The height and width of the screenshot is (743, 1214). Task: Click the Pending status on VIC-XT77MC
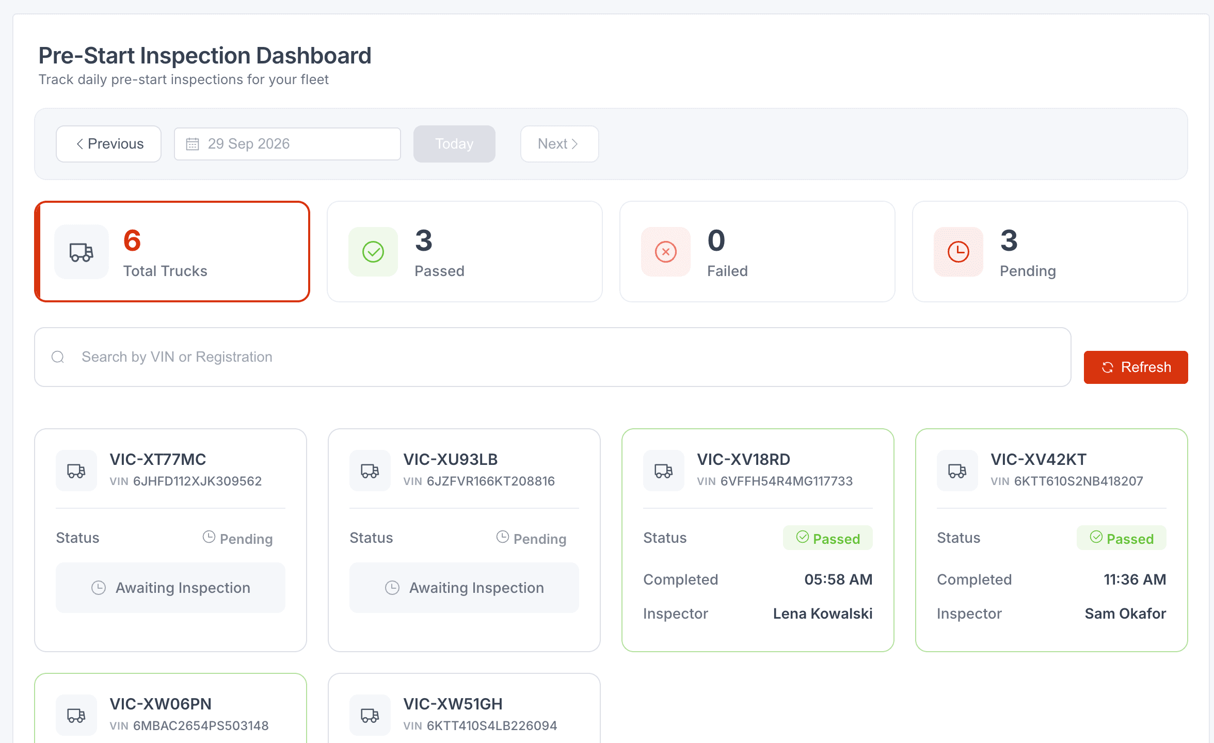(238, 538)
